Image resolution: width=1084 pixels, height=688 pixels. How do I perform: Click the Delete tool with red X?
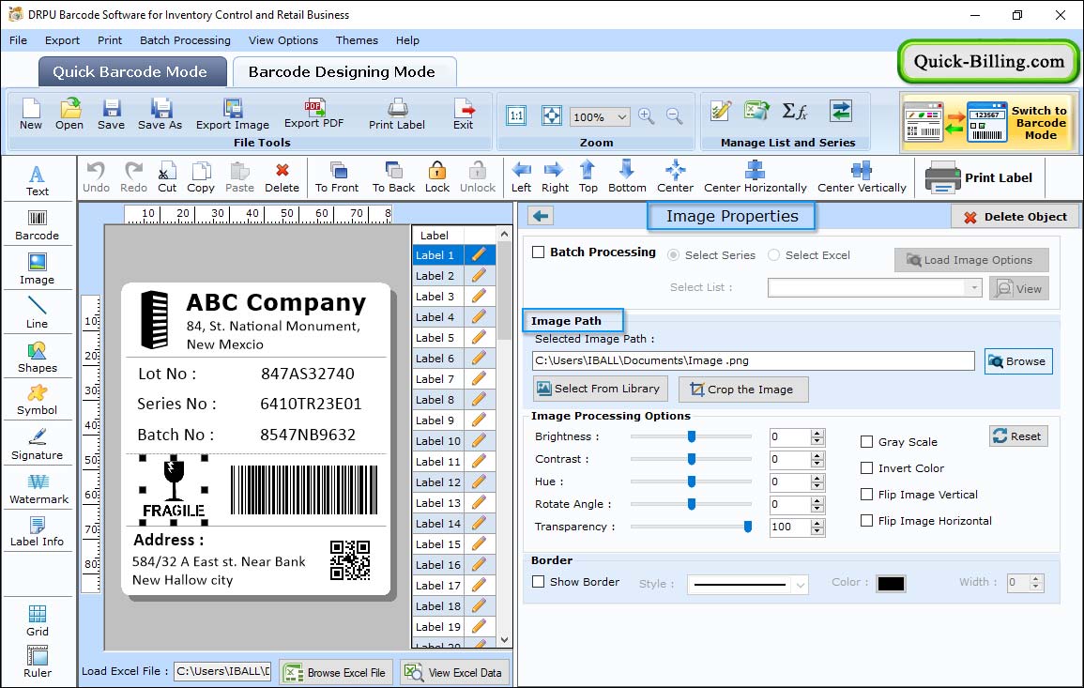pos(282,177)
